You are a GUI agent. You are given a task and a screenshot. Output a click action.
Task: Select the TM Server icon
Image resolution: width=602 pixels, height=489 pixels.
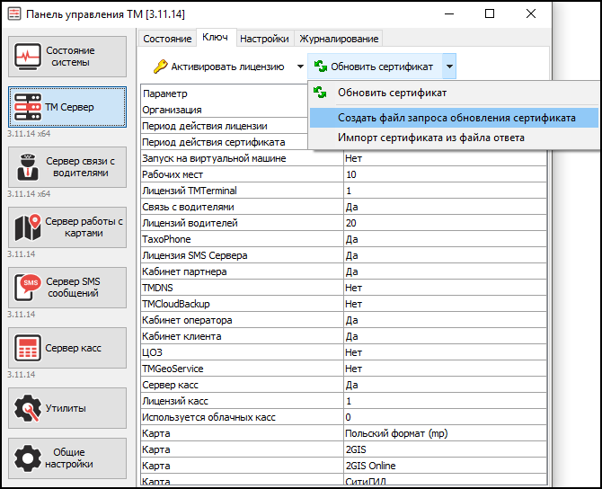[x=28, y=107]
